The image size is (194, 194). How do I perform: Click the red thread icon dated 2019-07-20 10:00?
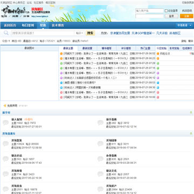tap(61, 98)
